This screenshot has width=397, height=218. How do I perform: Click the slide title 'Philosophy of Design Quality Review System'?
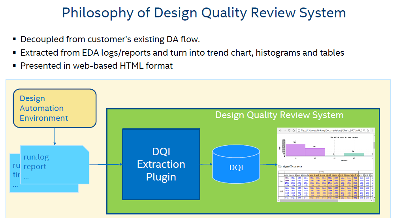(x=204, y=13)
